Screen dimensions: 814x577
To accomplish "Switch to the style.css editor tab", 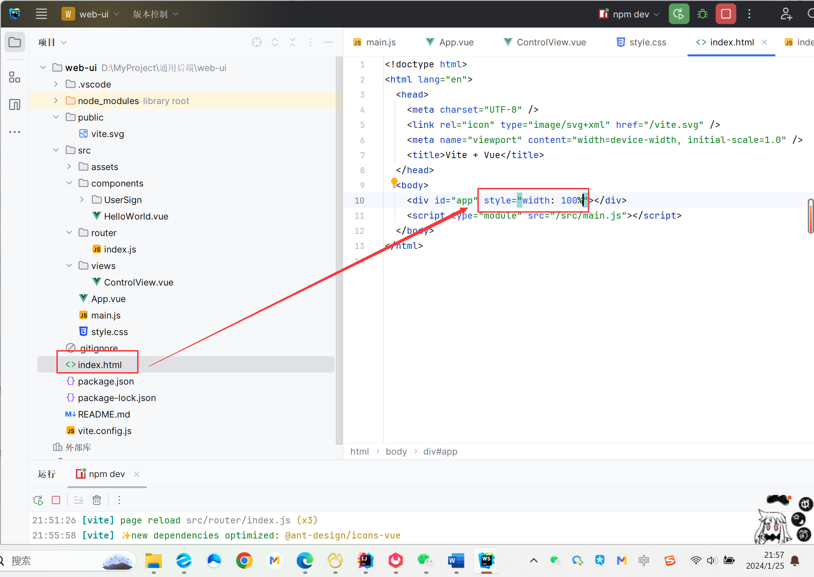I will (x=641, y=42).
